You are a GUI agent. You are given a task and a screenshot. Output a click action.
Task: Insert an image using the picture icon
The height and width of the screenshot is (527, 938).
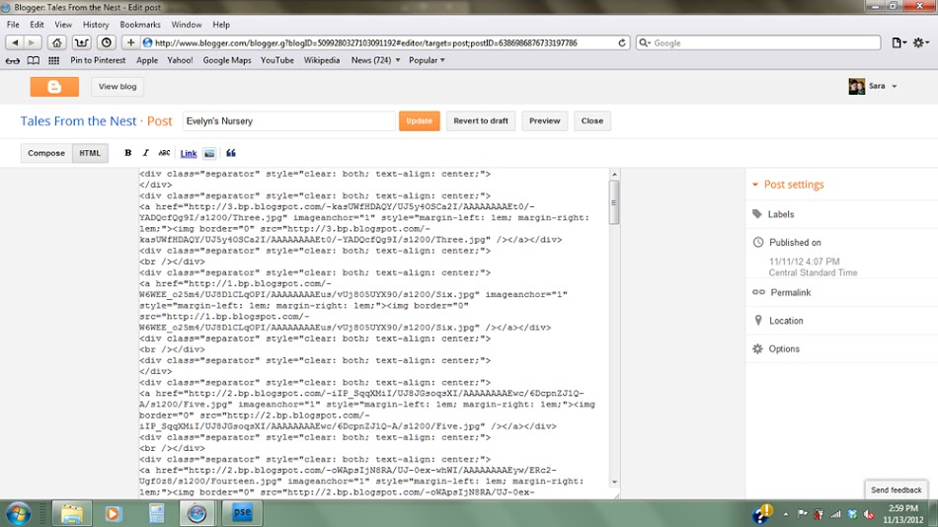pos(208,154)
